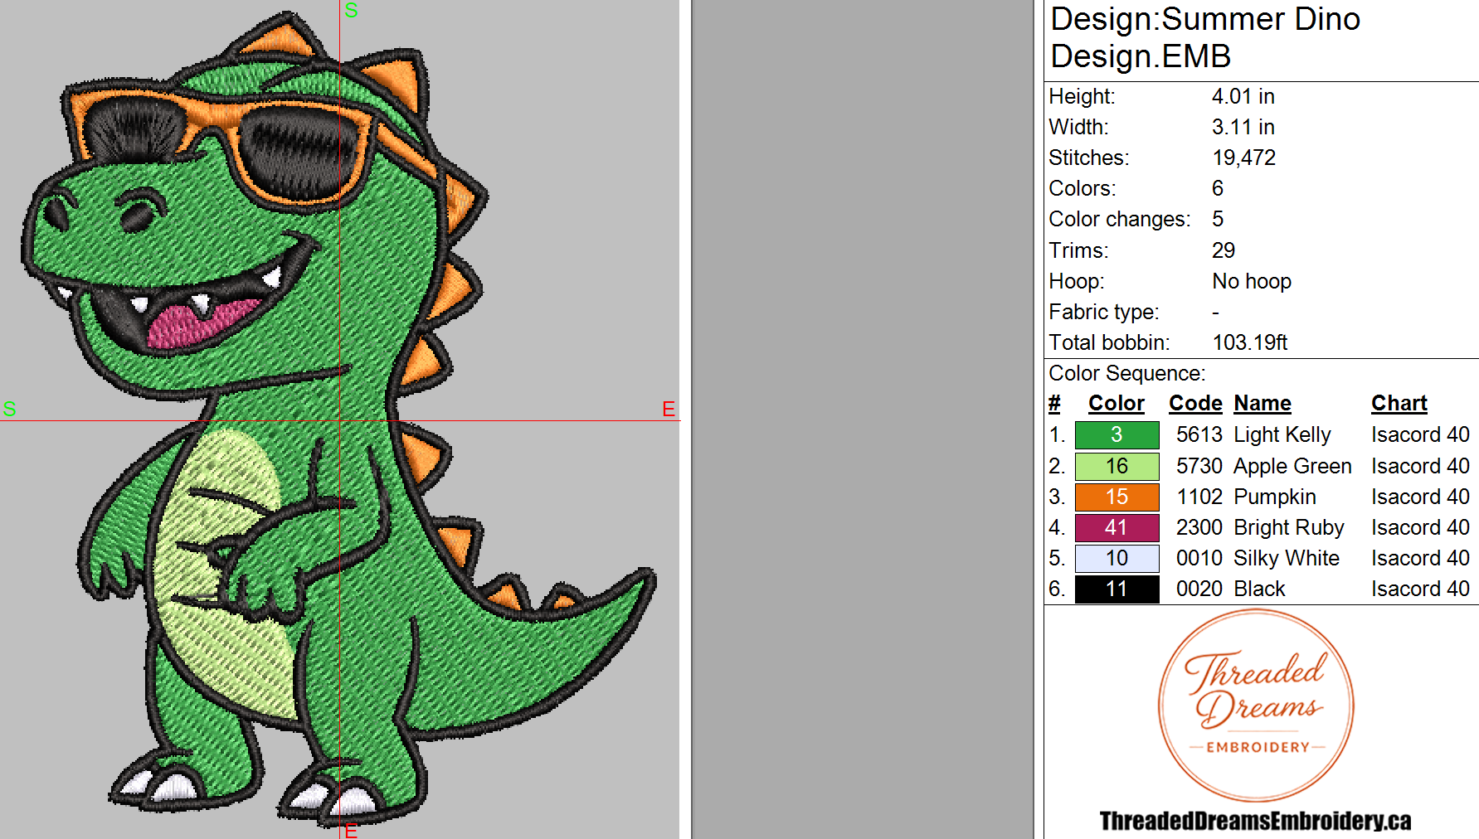Click thread code 5730

(x=1199, y=467)
